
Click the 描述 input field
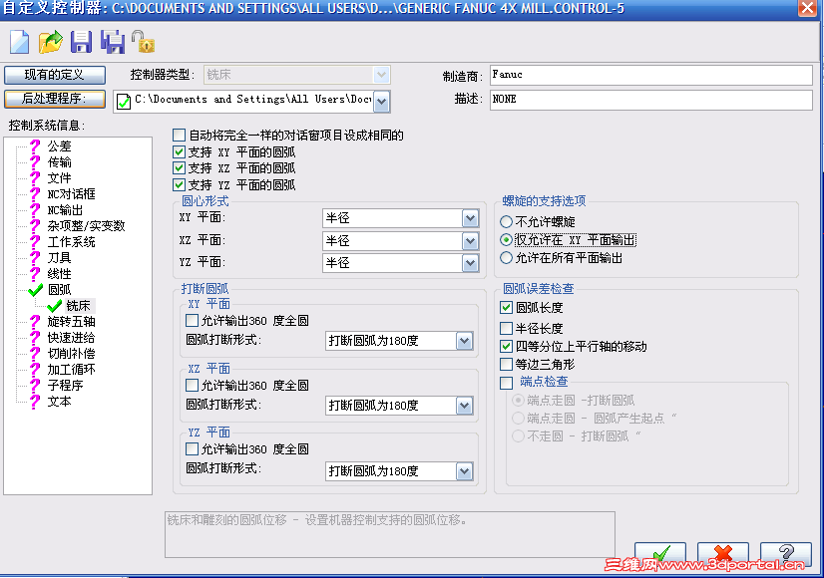click(651, 100)
